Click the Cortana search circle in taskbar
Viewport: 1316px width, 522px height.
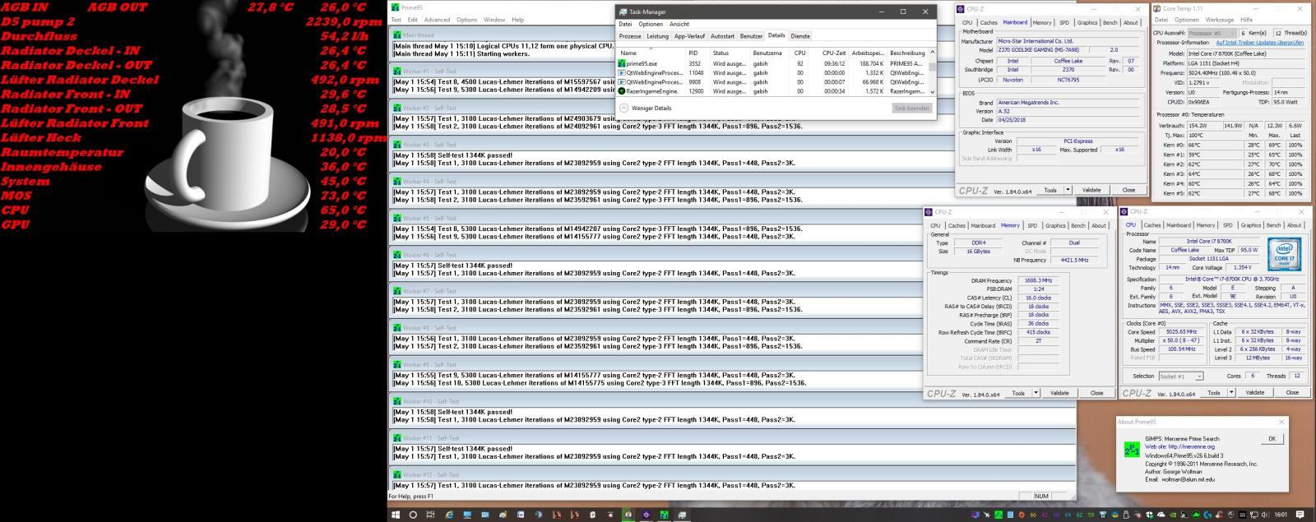pyautogui.click(x=413, y=515)
